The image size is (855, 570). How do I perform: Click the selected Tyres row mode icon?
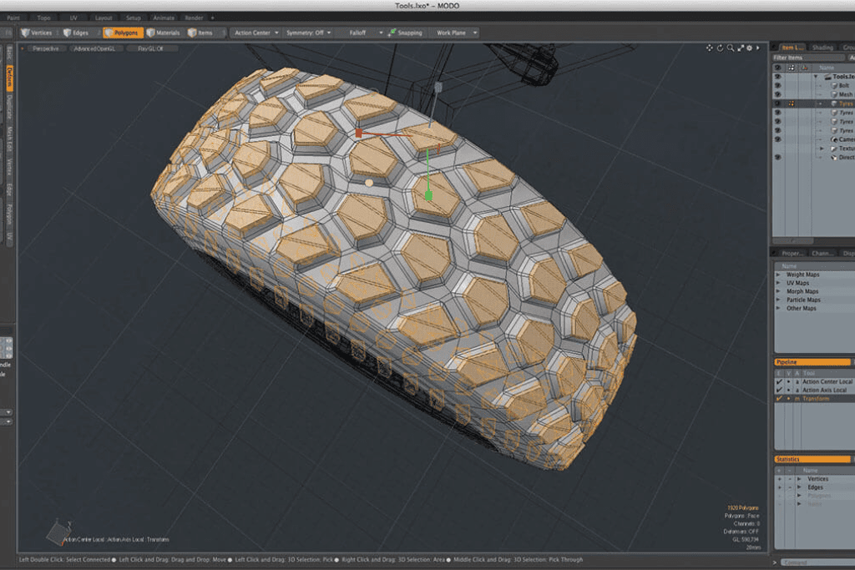pos(791,103)
